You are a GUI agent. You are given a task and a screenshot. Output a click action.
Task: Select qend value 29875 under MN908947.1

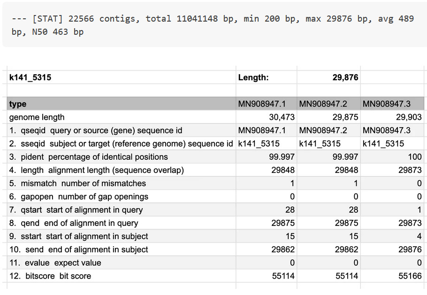tap(267, 223)
